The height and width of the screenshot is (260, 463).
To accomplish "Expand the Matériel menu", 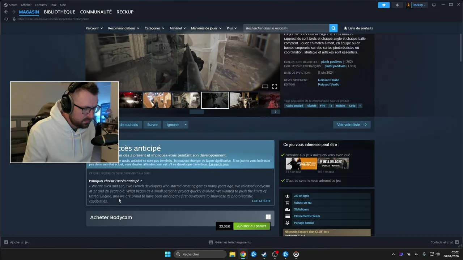I will point(178,28).
